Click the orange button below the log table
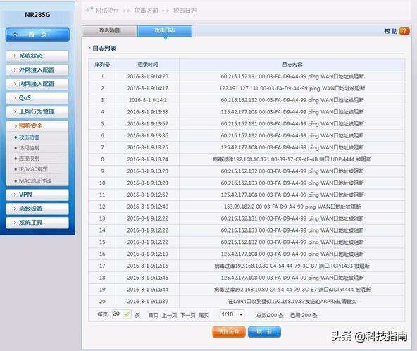 click(x=229, y=332)
